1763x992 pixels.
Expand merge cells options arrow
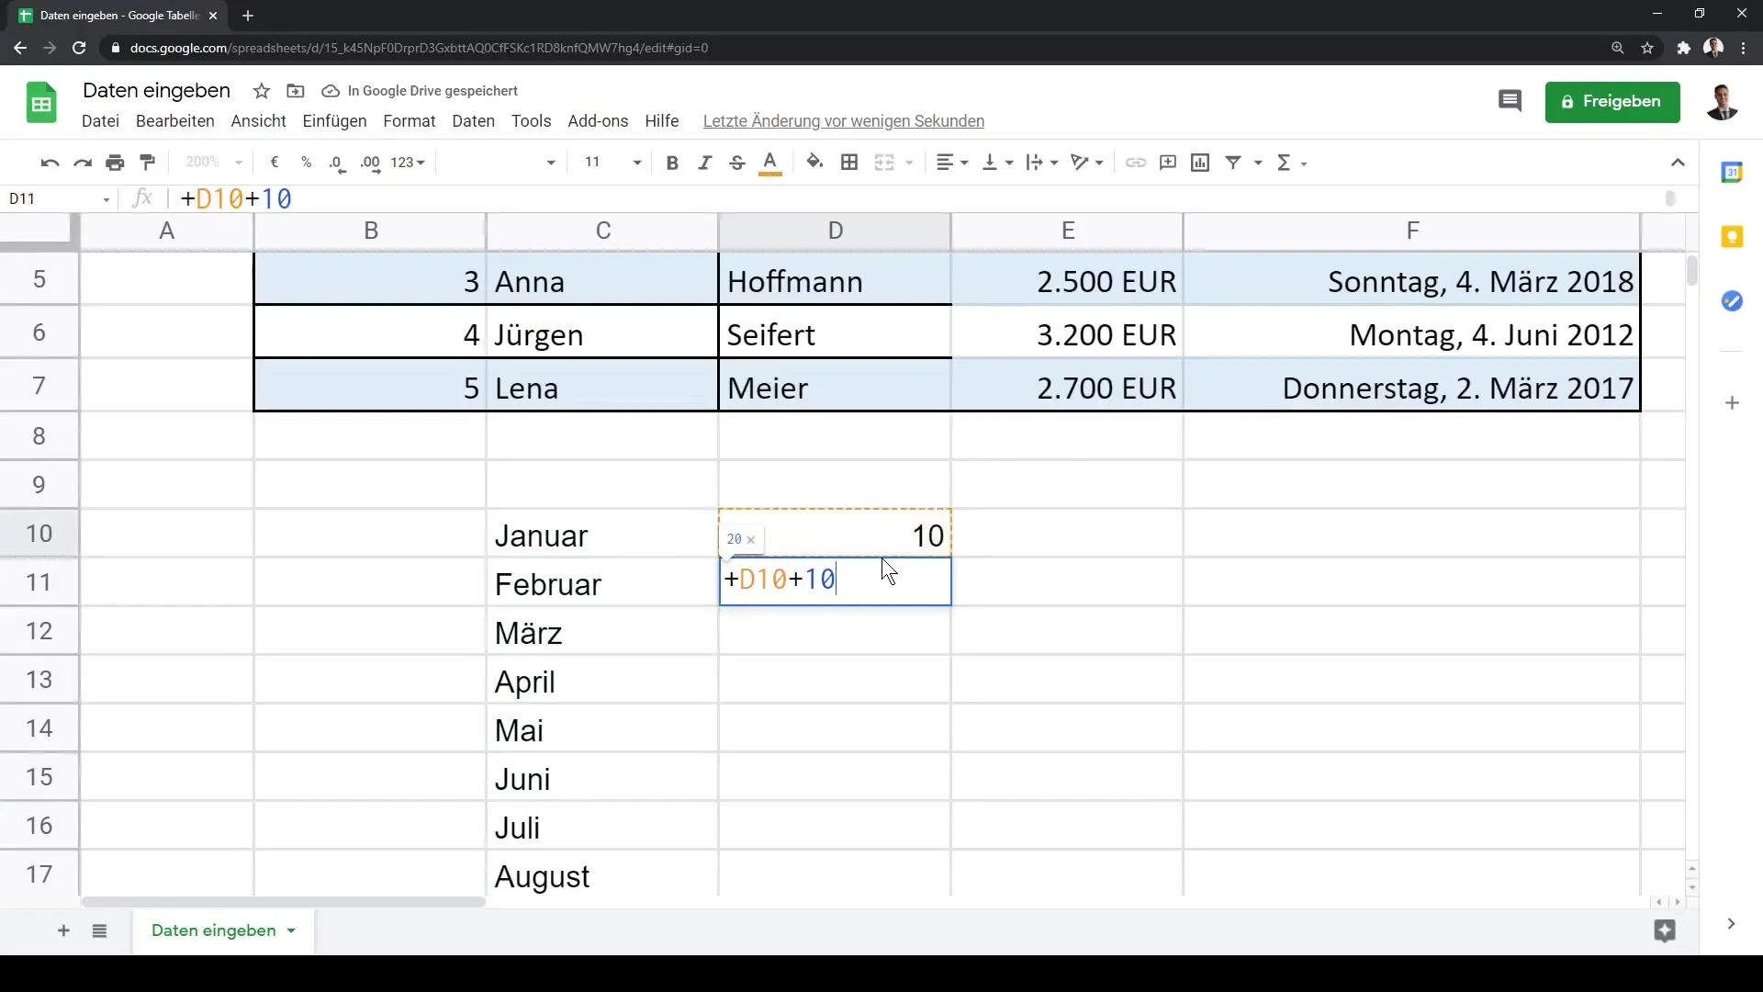(x=909, y=163)
